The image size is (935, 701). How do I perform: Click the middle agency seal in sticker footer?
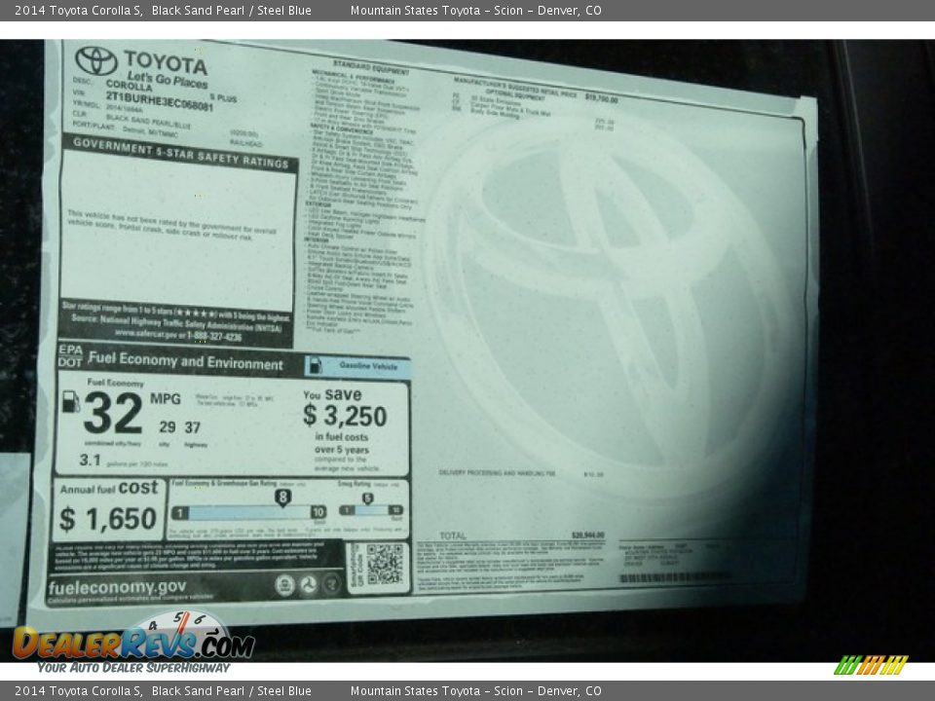pyautogui.click(x=308, y=585)
